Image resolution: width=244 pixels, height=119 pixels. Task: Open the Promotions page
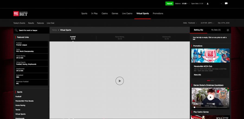pyautogui.click(x=158, y=14)
